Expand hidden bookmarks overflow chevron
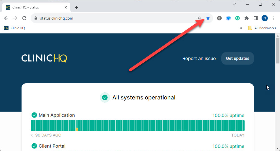Viewport: 280px width, 151px height. click(241, 28)
